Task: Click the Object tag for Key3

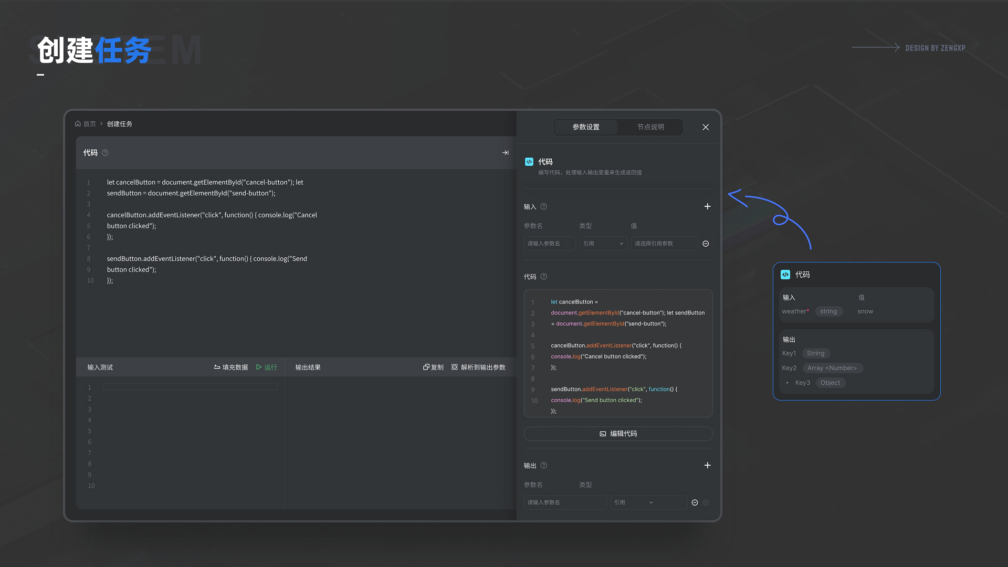Action: click(x=830, y=383)
